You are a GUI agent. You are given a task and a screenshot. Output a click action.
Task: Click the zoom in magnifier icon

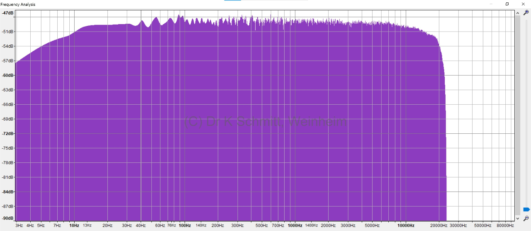pyautogui.click(x=526, y=13)
